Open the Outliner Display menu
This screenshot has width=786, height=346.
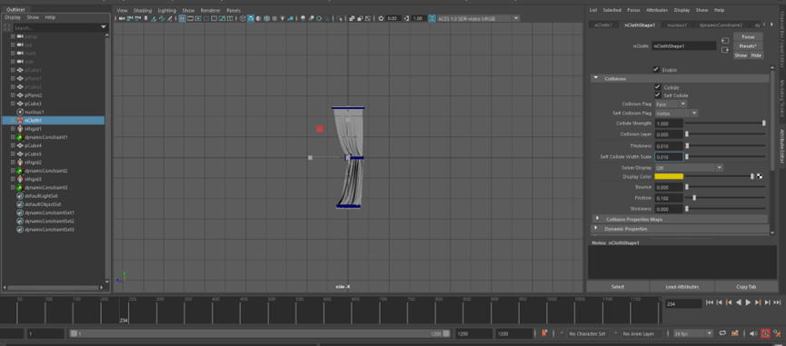13,17
